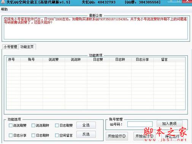Click the 开始运行① button
Image resolution: width=192 pixels, height=144 pixels.
[117, 136]
